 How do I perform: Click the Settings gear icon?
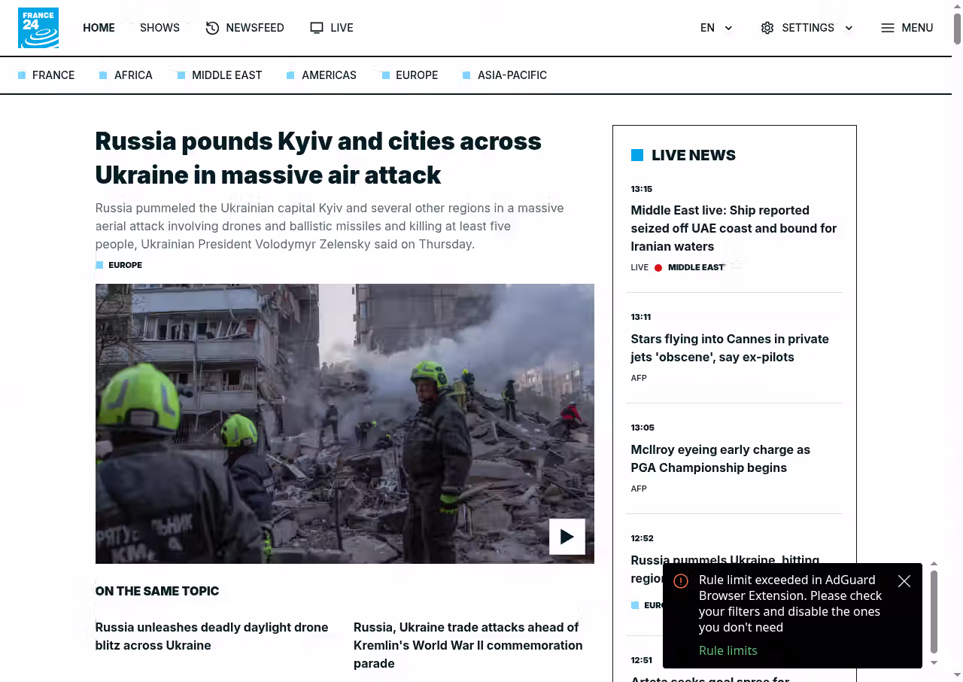coord(767,28)
